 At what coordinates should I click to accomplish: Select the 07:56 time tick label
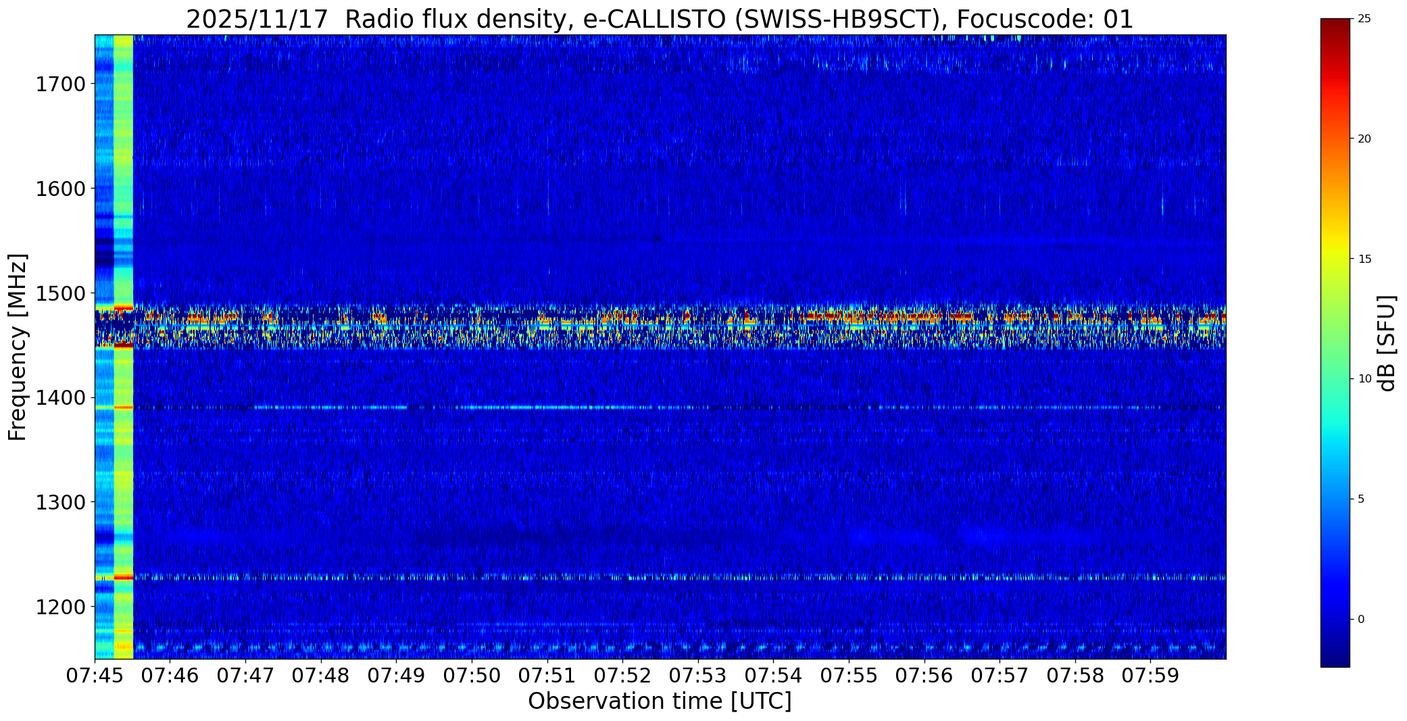[x=924, y=676]
